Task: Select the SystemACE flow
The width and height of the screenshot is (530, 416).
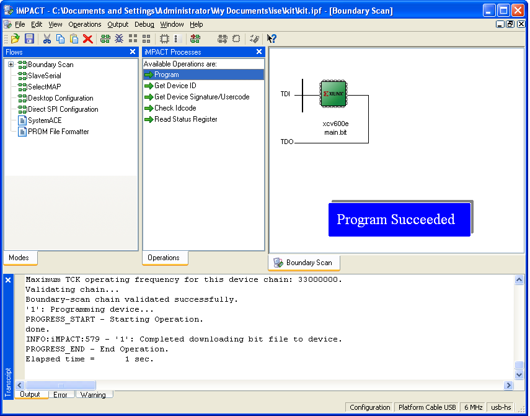Action: tap(45, 120)
